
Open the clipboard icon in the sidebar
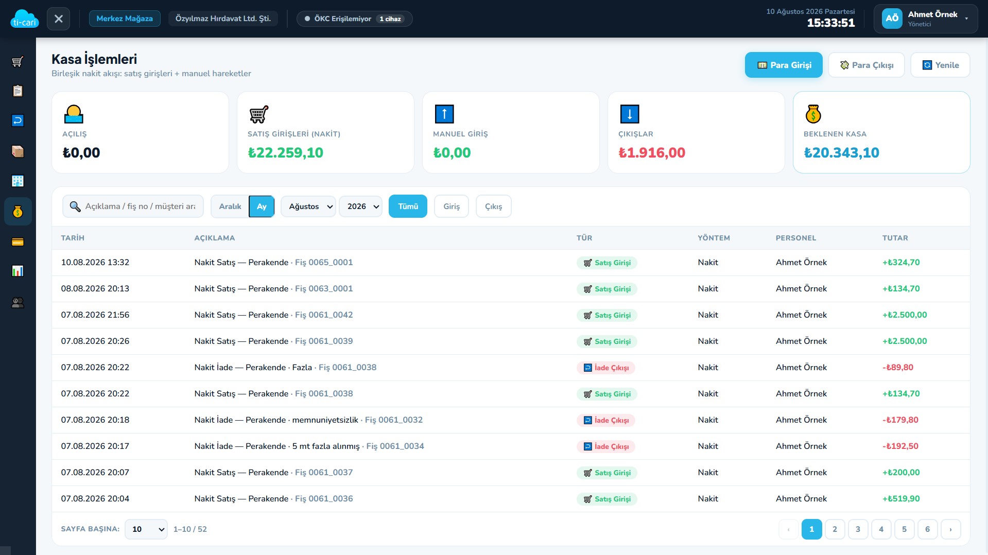(18, 91)
